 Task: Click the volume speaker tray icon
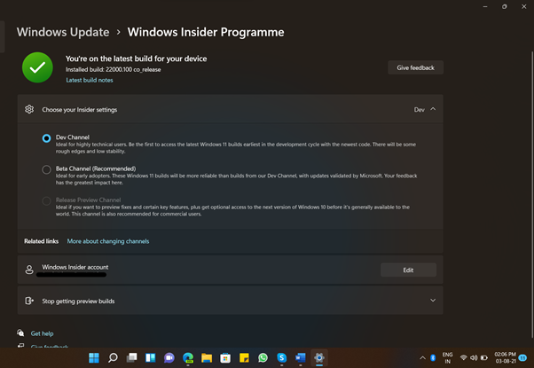pyautogui.click(x=474, y=357)
